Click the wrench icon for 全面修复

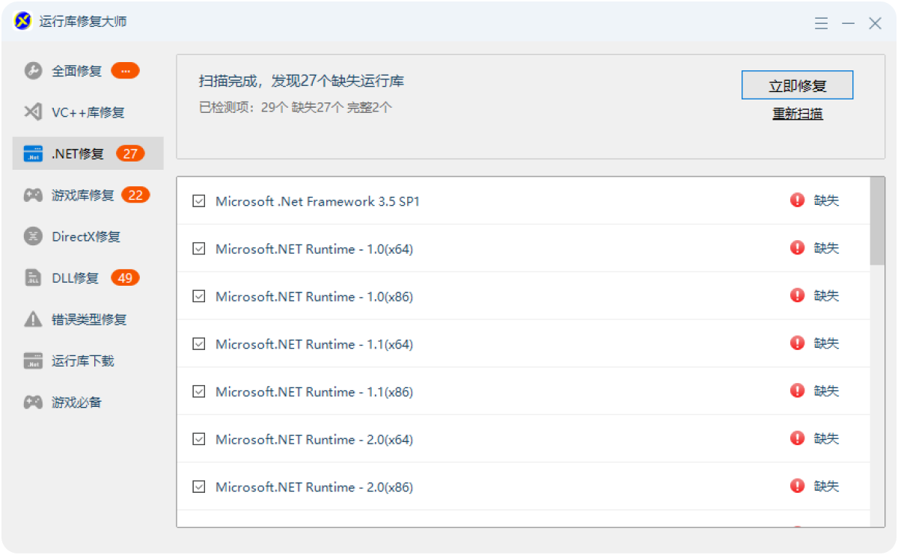click(x=33, y=71)
